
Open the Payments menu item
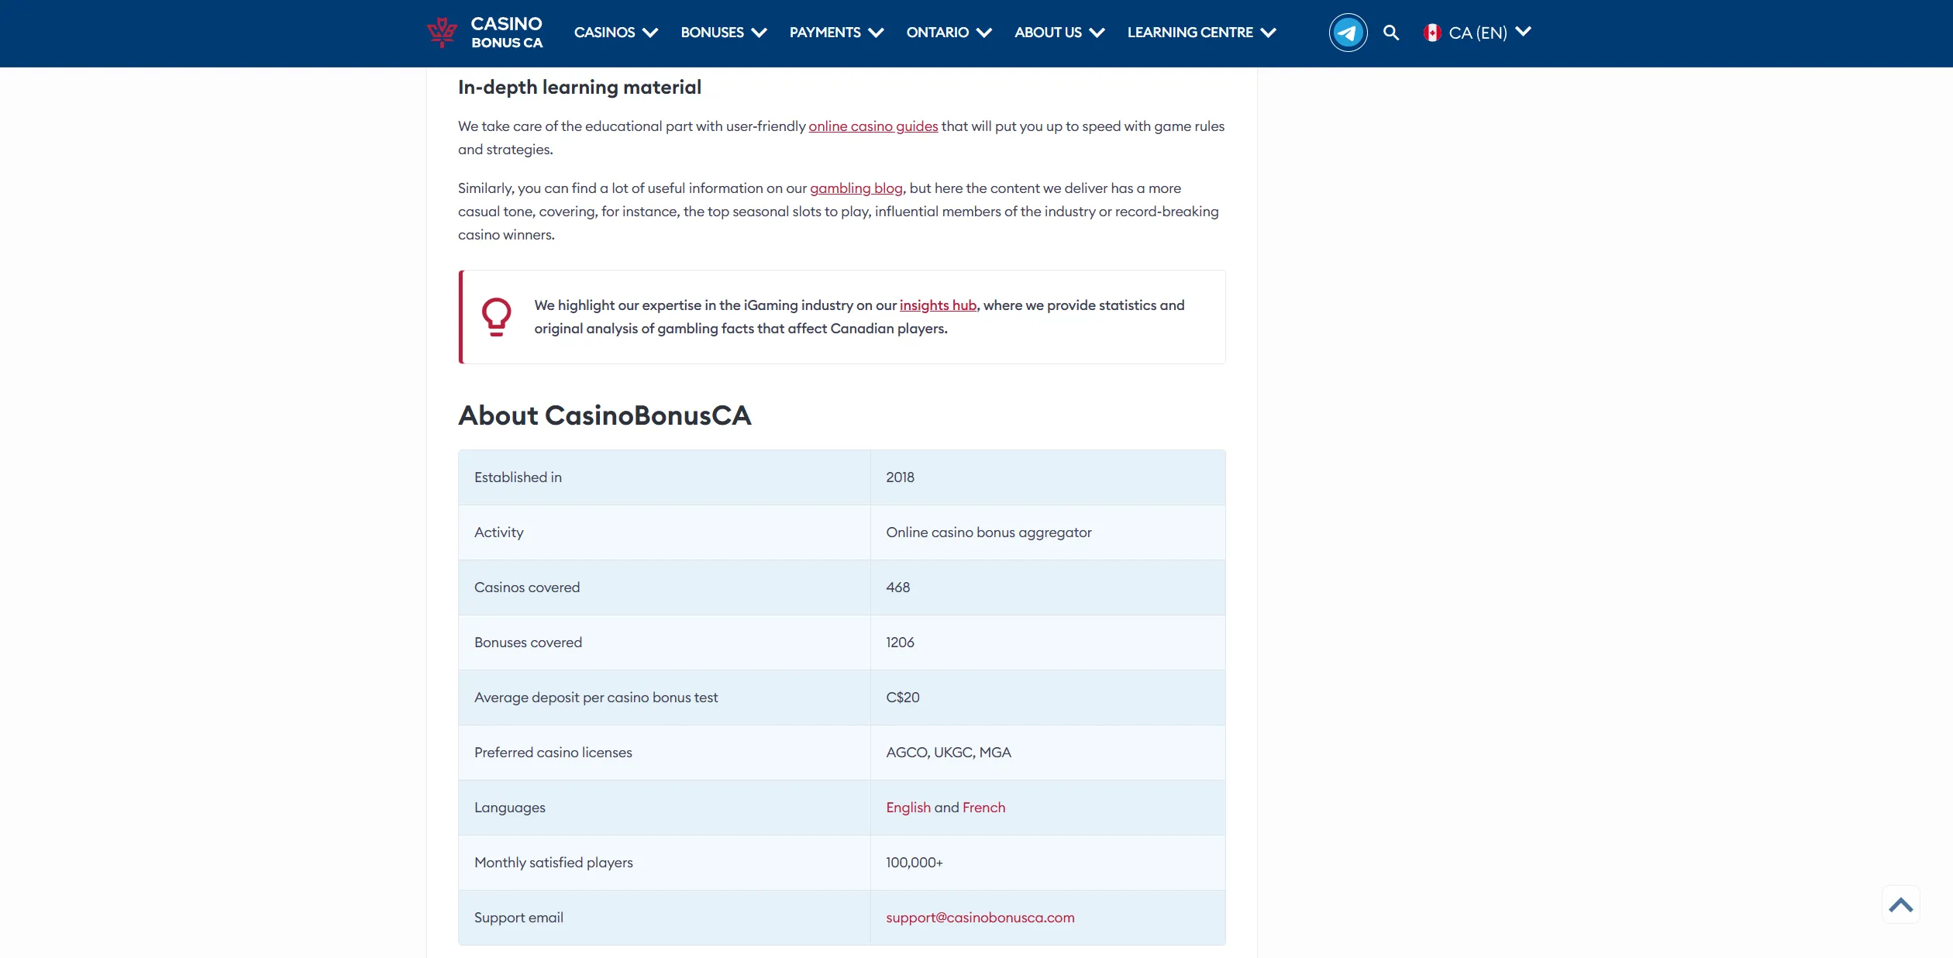825,33
